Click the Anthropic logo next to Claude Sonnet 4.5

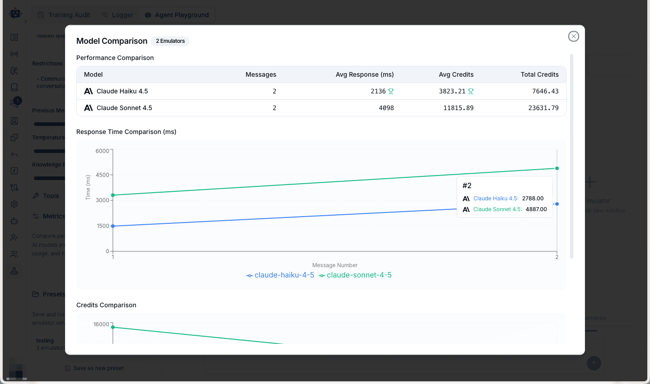(88, 107)
